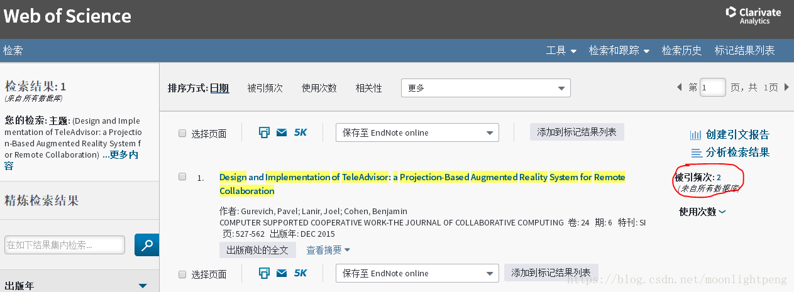Go to previous page with left arrow

pyautogui.click(x=679, y=88)
